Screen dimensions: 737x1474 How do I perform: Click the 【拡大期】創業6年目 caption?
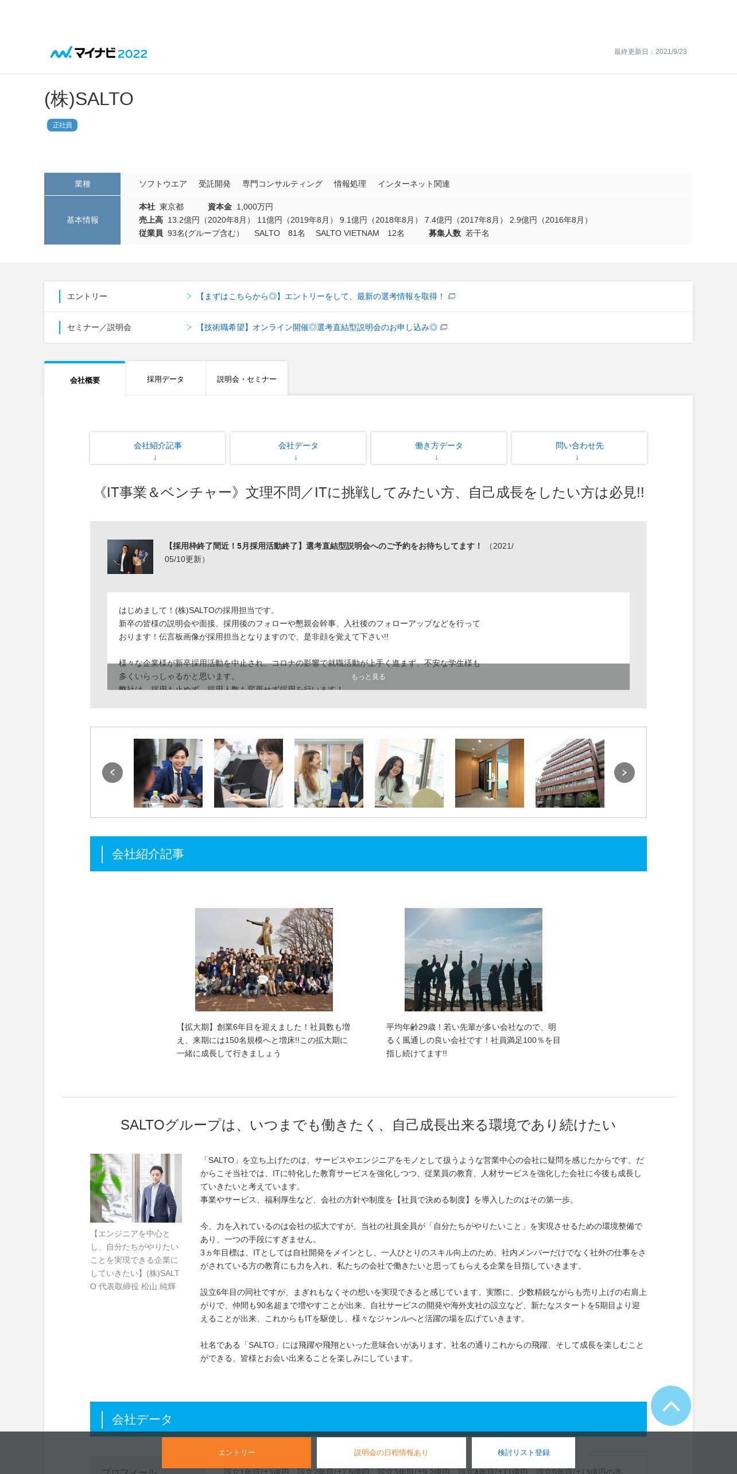point(263,1040)
